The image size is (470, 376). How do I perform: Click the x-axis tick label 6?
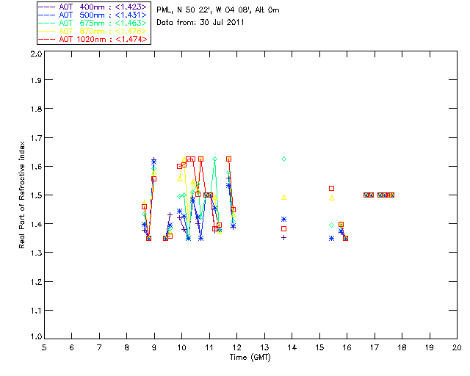coord(72,347)
